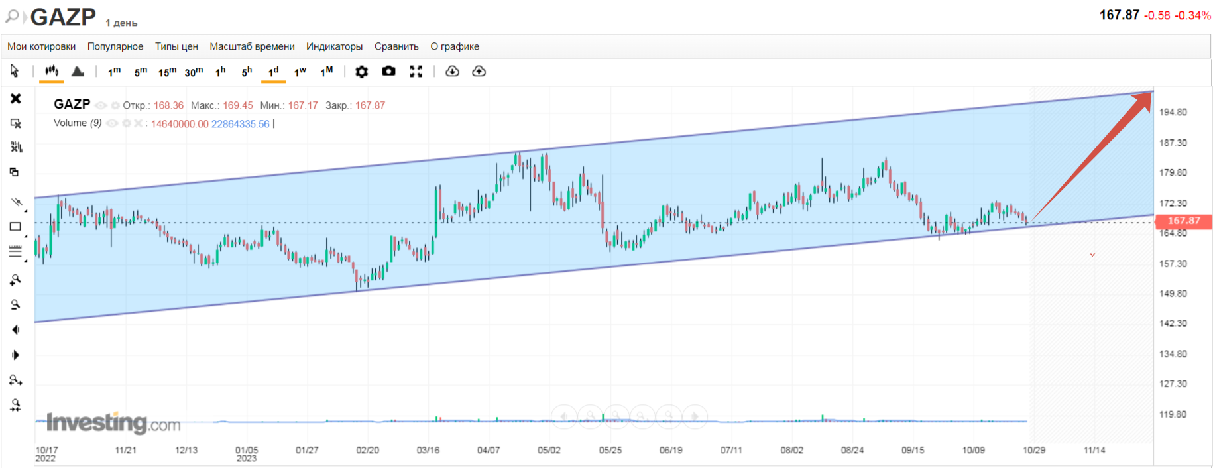Toggle Volume indicator visibility eye
Image resolution: width=1213 pixels, height=468 pixels.
113,123
